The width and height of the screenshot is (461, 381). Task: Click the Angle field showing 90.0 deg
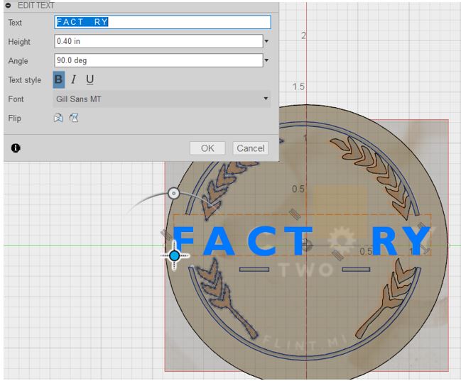158,60
